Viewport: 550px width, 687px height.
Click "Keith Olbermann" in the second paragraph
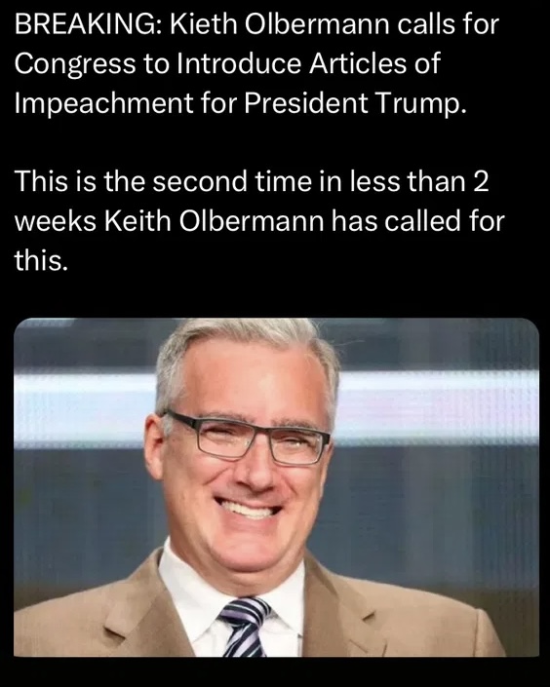click(x=214, y=221)
